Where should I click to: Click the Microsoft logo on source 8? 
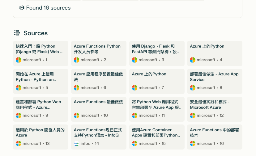tap(193, 88)
